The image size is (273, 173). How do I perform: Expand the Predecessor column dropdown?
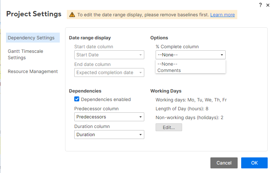109,117
